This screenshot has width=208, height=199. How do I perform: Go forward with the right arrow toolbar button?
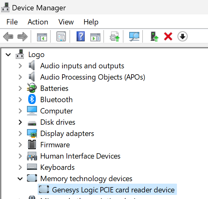(23, 36)
